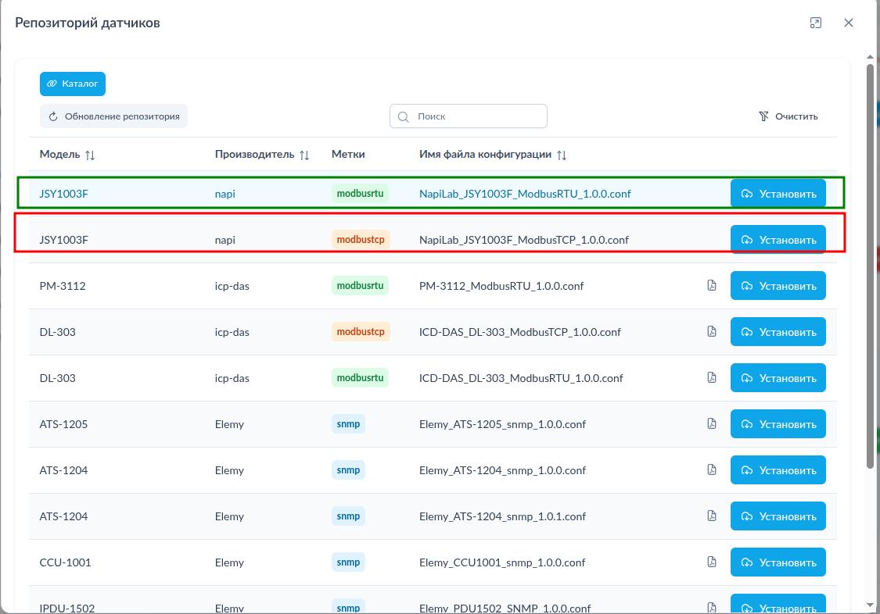The height and width of the screenshot is (614, 880).
Task: Sort table by Модель column
Action: pyautogui.click(x=90, y=155)
